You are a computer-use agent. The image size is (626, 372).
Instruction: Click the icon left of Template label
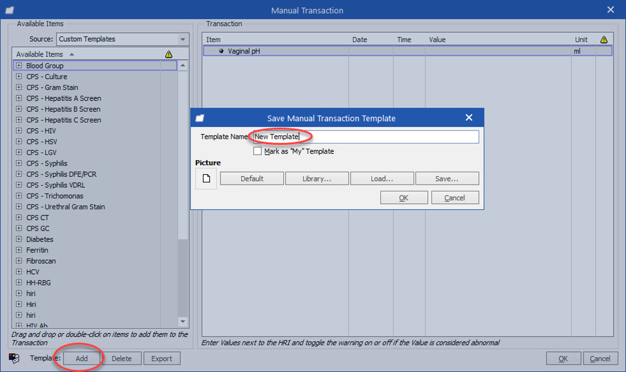(14, 358)
